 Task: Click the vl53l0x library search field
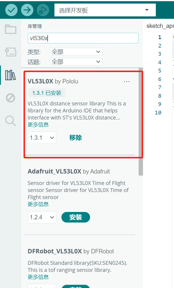click(83, 38)
